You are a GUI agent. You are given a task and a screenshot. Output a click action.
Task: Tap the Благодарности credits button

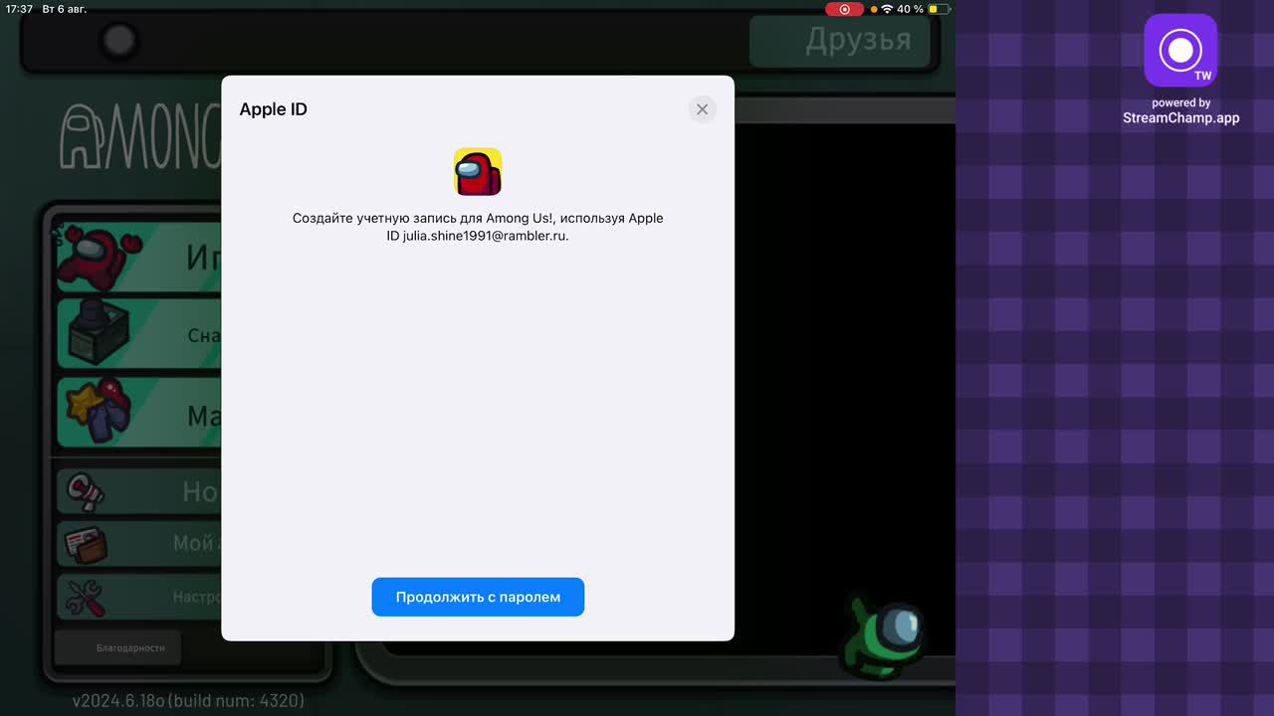(117, 647)
